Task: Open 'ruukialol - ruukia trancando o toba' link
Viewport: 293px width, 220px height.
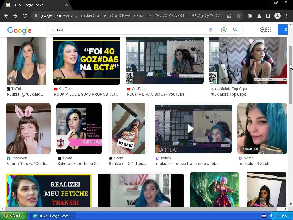Action: 187,164
